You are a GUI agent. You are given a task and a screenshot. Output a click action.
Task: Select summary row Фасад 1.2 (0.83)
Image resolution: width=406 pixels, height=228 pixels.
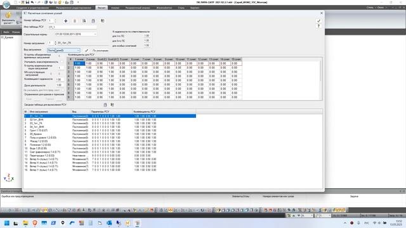pyautogui.click(x=110, y=141)
